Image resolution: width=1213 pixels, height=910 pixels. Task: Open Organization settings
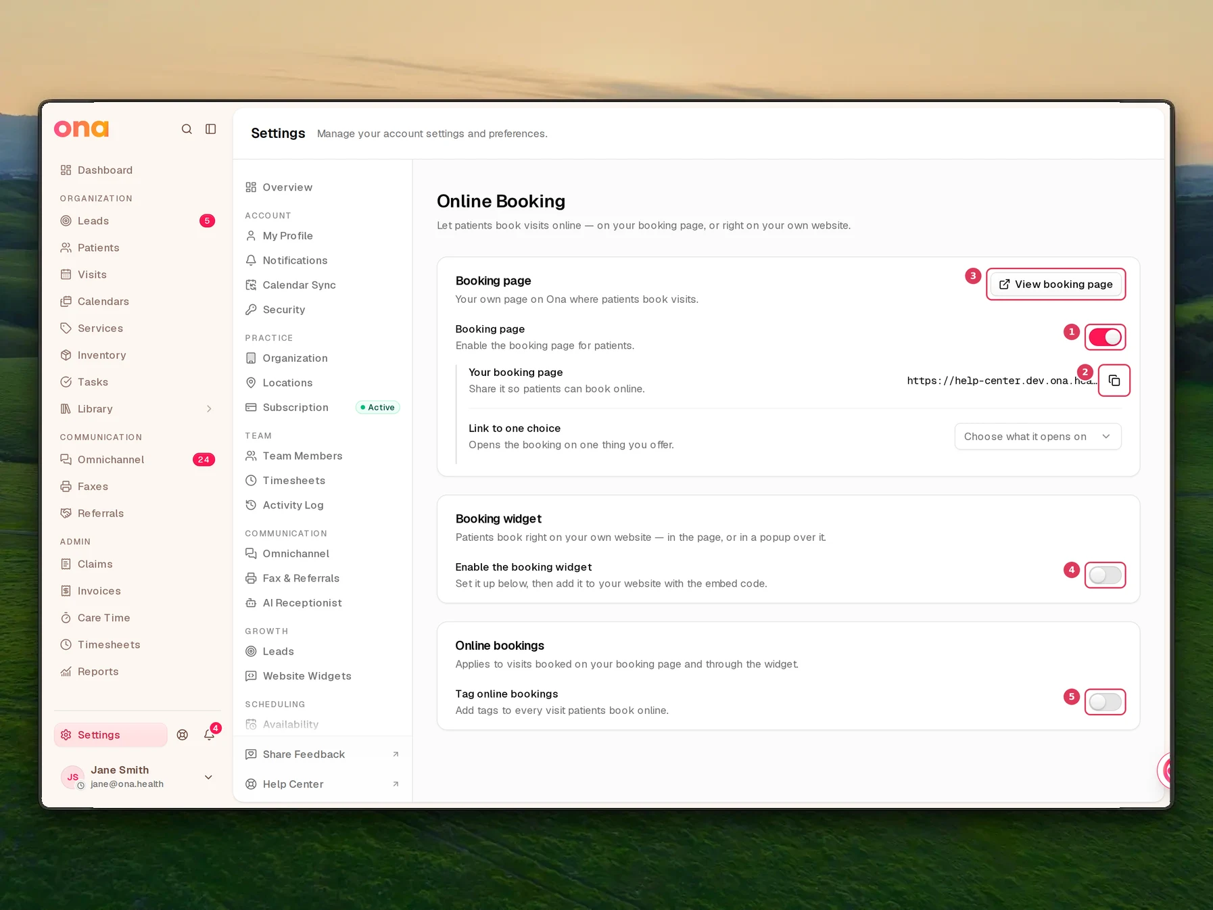coord(323,358)
